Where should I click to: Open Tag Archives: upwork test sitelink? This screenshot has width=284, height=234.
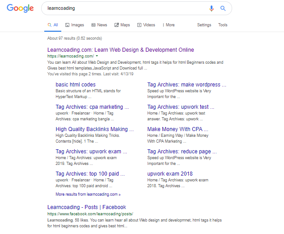click(181, 107)
